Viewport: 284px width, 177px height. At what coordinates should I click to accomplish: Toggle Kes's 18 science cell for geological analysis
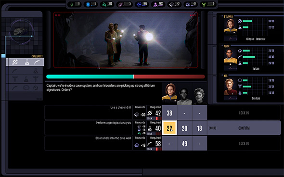(199, 128)
